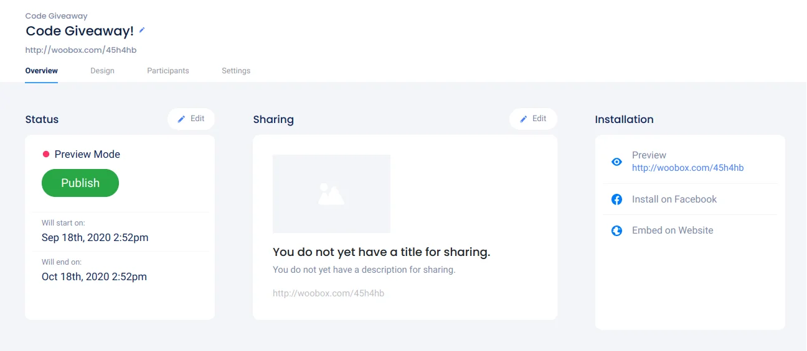
Task: Click the pencil icon in Sharing Edit button
Action: coord(524,119)
